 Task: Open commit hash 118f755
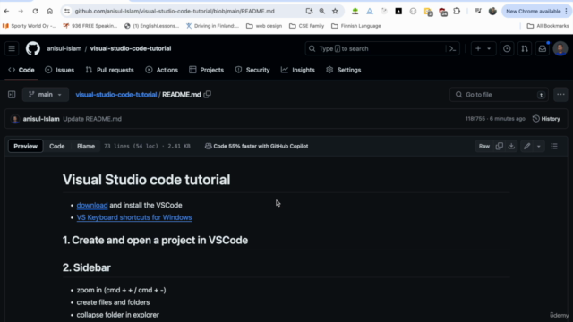pyautogui.click(x=475, y=119)
